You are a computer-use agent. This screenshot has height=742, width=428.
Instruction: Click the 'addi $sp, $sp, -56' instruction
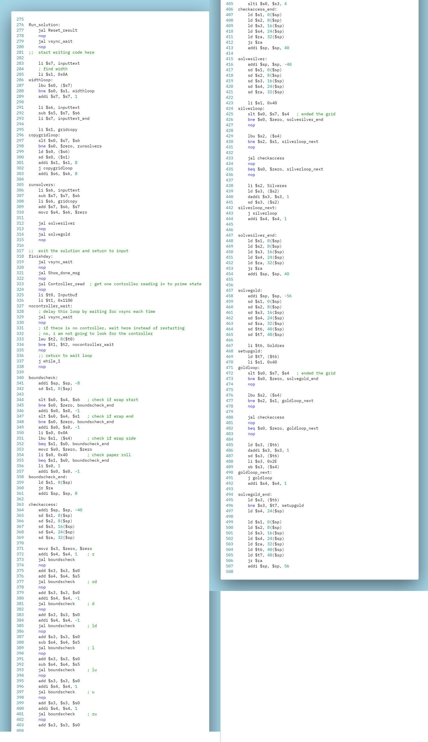269,296
